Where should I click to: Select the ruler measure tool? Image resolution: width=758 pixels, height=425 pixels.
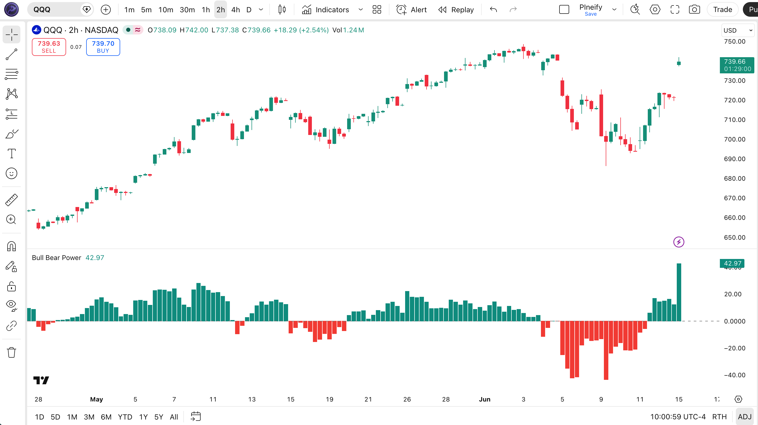pyautogui.click(x=11, y=200)
